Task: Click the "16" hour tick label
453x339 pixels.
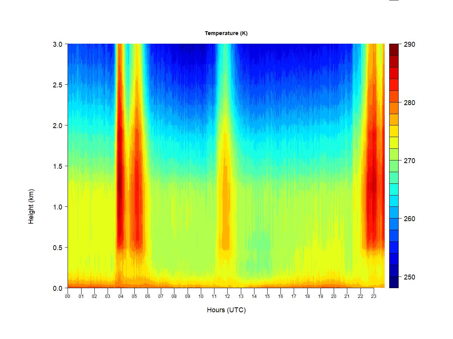Action: click(x=280, y=296)
